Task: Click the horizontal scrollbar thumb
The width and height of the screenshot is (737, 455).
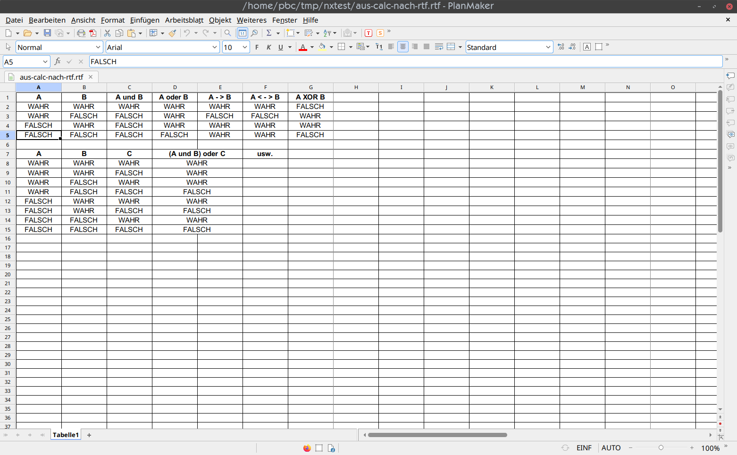Action: tap(437, 435)
